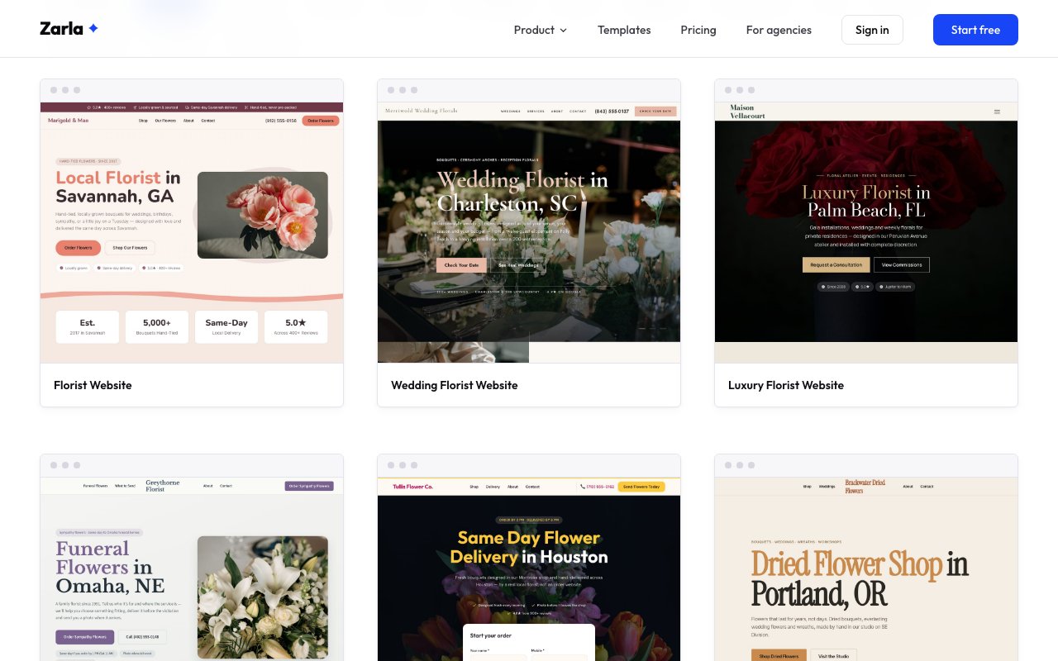Click the Your name input in Start your order form
Screen dimensions: 1058x661
(498, 658)
